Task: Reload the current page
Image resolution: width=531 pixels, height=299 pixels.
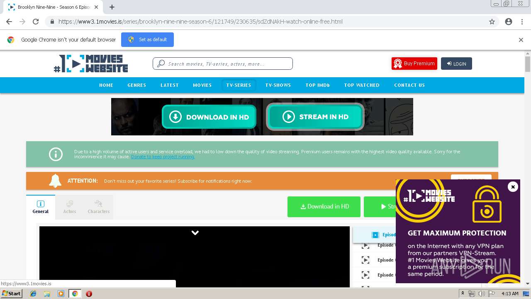Action: [36, 22]
